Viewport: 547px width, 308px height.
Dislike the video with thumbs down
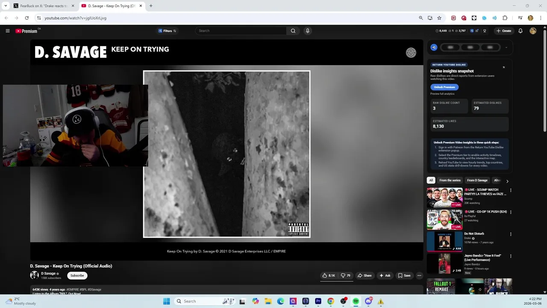tap(346, 275)
